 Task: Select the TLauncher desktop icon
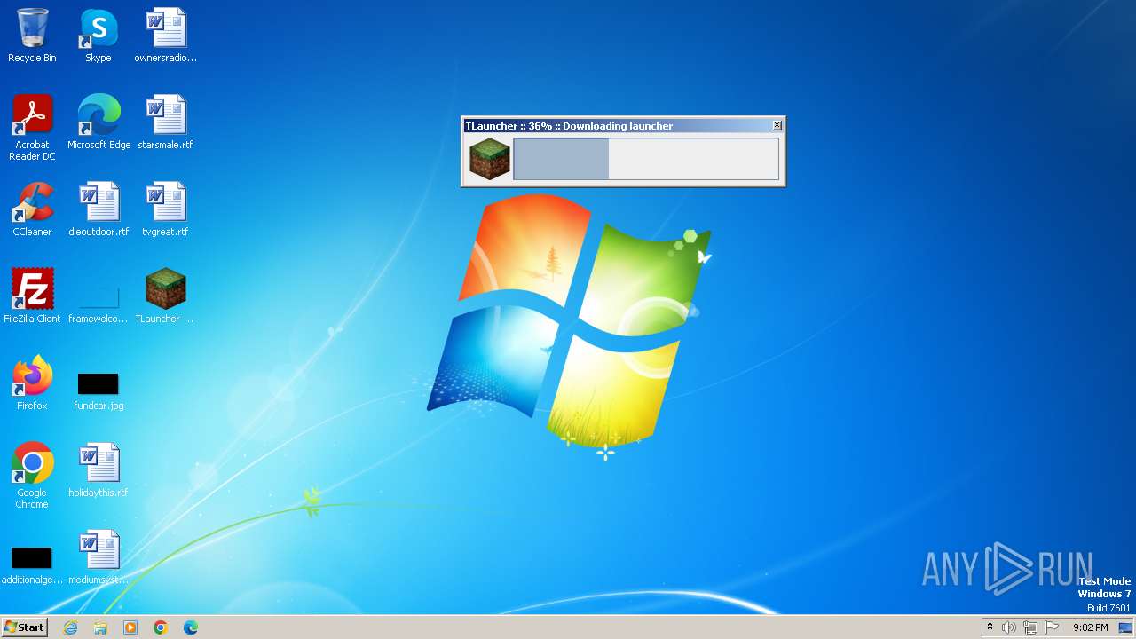point(165,296)
